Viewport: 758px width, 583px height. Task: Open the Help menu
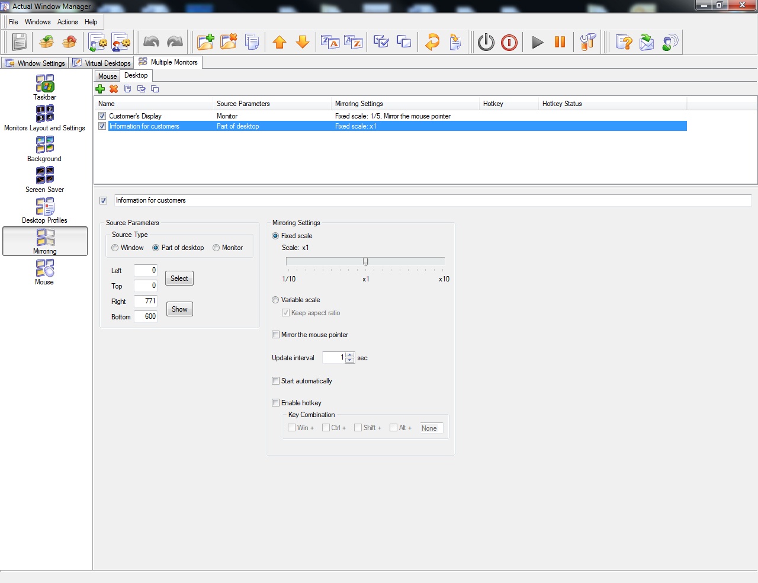(x=91, y=22)
